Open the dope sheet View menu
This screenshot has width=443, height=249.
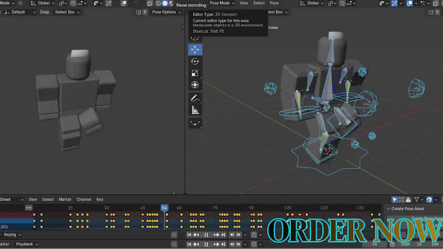[33, 200]
